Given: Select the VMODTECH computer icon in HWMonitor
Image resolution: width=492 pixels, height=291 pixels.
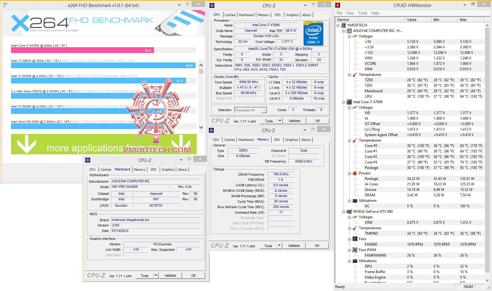Looking at the screenshot, I should tap(344, 25).
